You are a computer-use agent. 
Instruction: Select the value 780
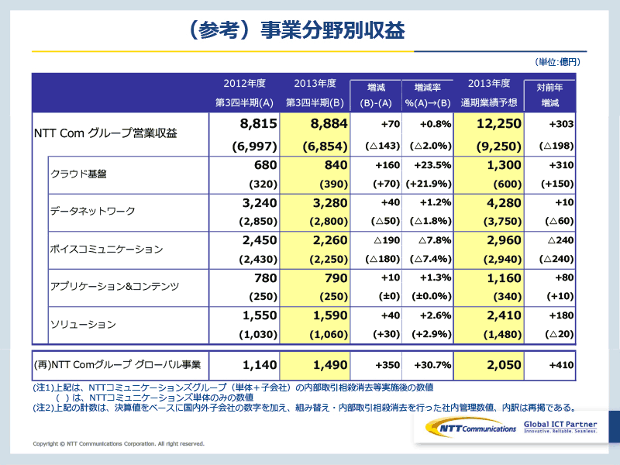tap(266, 278)
